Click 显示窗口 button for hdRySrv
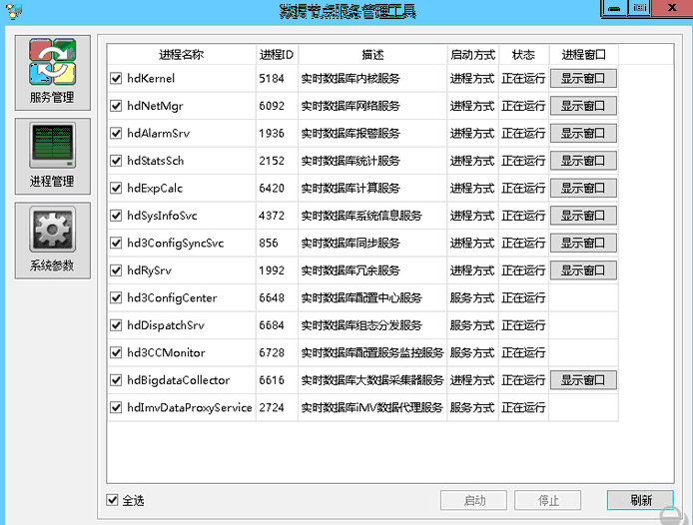 583,270
